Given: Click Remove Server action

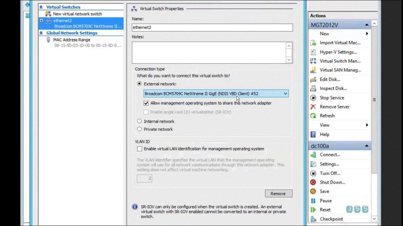Looking at the screenshot, I should click(x=334, y=107).
